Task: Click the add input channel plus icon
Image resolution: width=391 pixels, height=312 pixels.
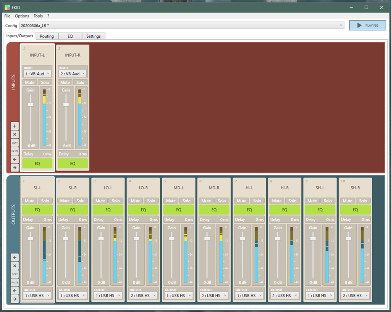Action: tap(15, 126)
